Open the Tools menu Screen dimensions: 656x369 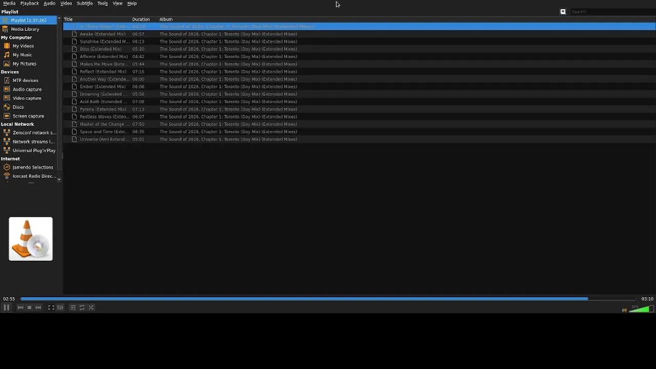[x=102, y=4]
